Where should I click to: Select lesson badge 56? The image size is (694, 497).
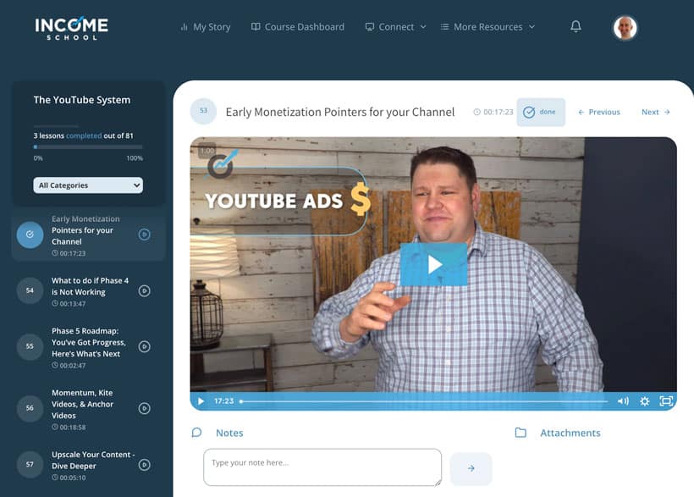30,408
